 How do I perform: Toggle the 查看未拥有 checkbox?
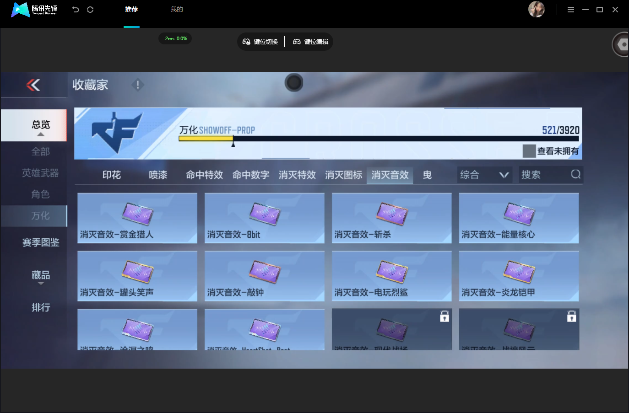click(x=529, y=151)
